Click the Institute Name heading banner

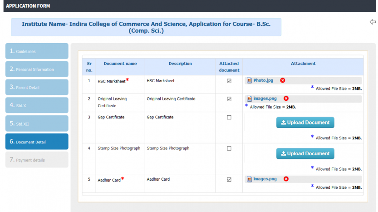coord(146,27)
